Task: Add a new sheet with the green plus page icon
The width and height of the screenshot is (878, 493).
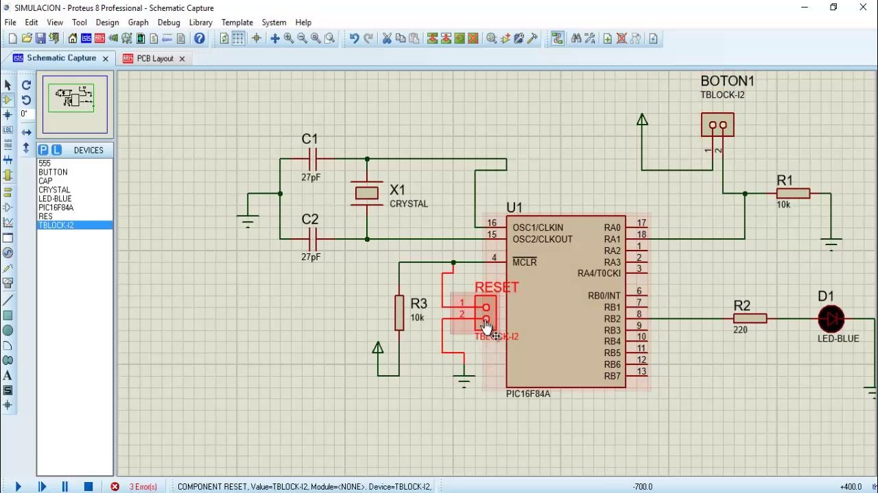Action: pyautogui.click(x=608, y=38)
